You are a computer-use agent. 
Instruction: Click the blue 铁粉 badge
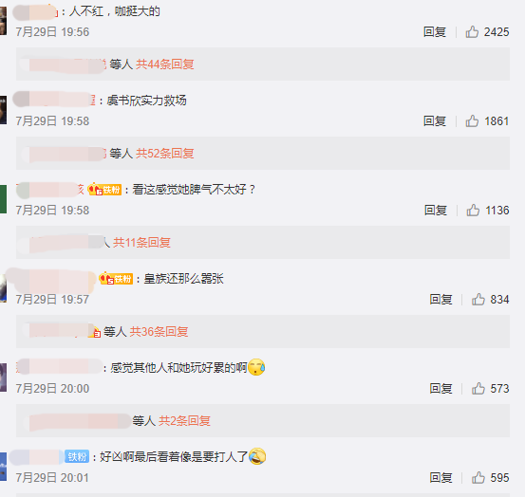77,456
